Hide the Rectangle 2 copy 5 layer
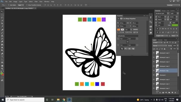Viewport: 181px width, 102px height. (154, 53)
